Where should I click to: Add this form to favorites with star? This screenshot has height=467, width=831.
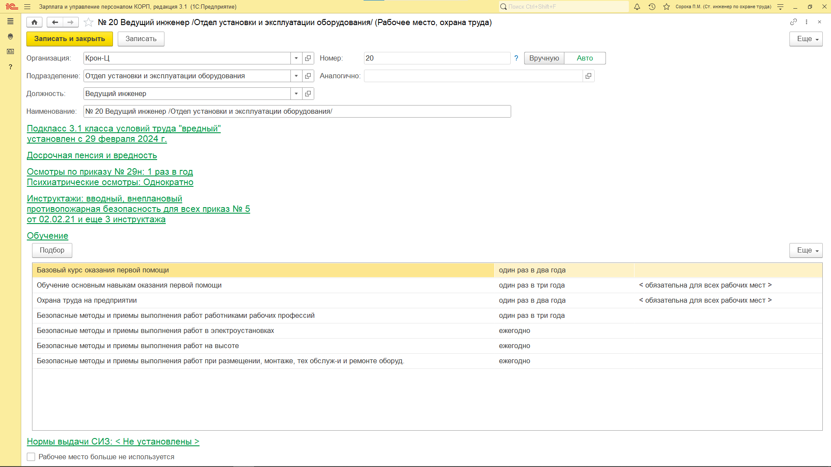tap(88, 22)
